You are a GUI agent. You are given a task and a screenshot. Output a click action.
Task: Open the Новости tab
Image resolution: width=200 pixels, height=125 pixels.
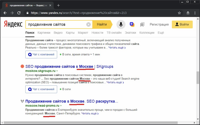[x=97, y=33]
